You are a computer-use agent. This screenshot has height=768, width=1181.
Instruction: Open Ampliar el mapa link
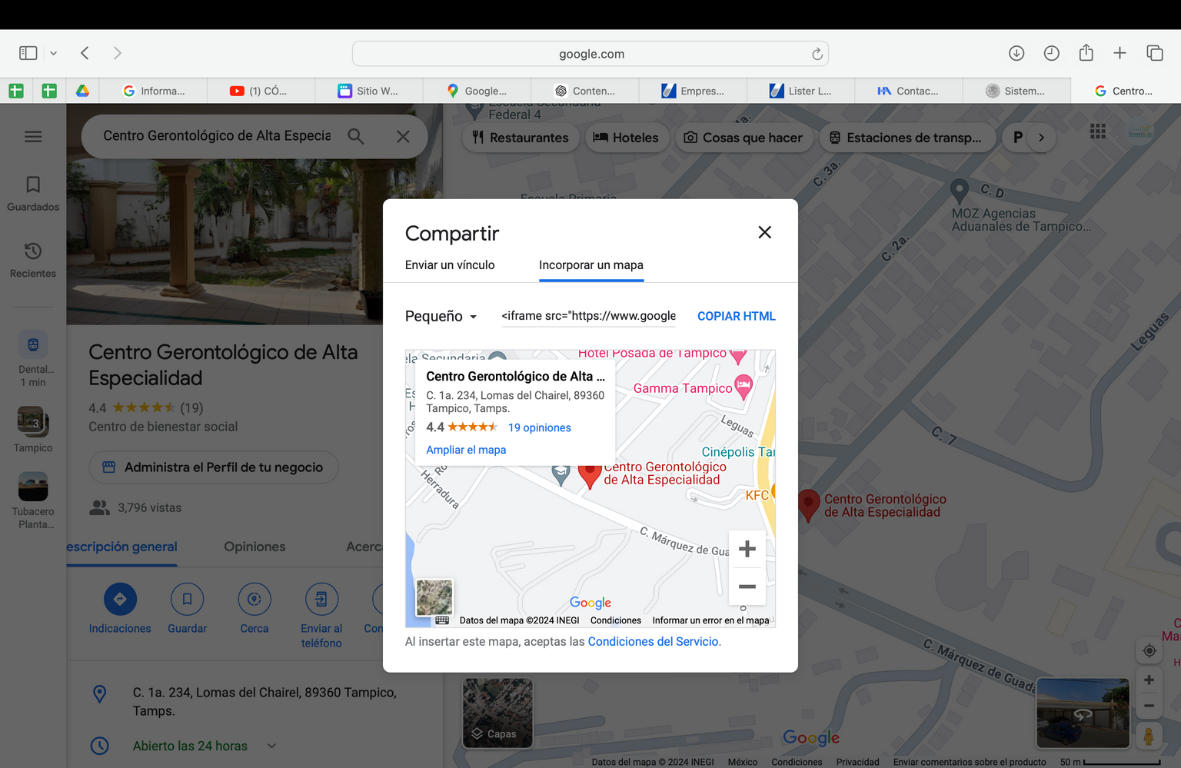(466, 450)
